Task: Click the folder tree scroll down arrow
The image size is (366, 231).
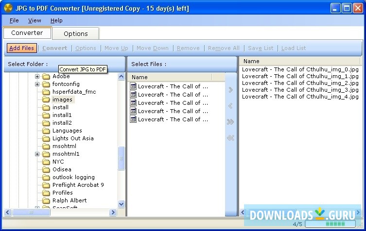Action: pos(122,204)
